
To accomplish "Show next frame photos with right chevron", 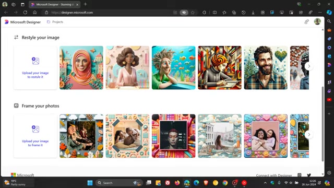I will [x=309, y=135].
